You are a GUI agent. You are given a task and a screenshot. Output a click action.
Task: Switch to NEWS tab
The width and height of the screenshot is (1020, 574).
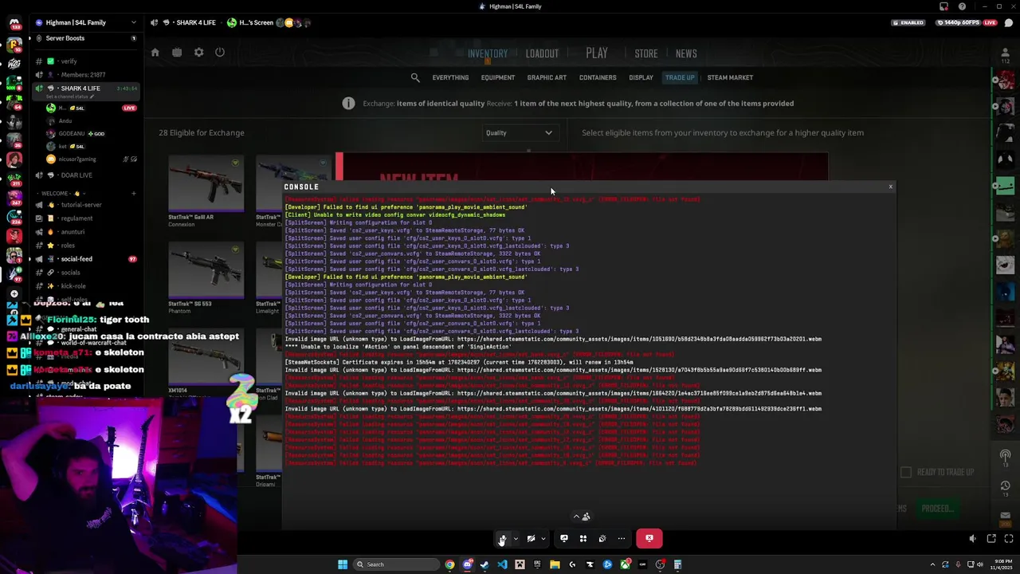point(686,53)
